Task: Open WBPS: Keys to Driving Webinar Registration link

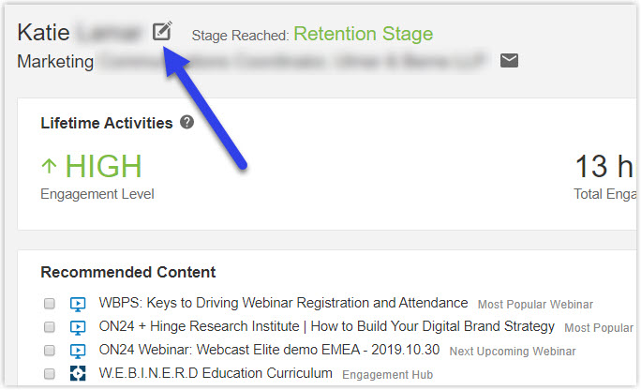Action: point(283,303)
